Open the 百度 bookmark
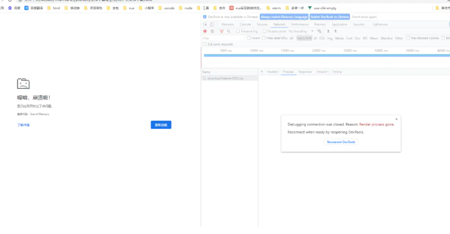Screen dimensions: 450x234 pos(15,8)
